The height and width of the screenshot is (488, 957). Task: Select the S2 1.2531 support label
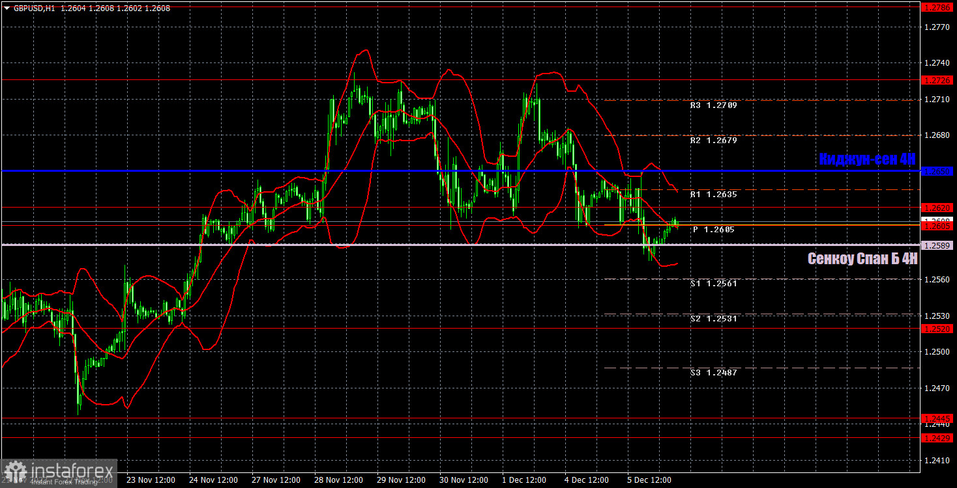pos(714,319)
